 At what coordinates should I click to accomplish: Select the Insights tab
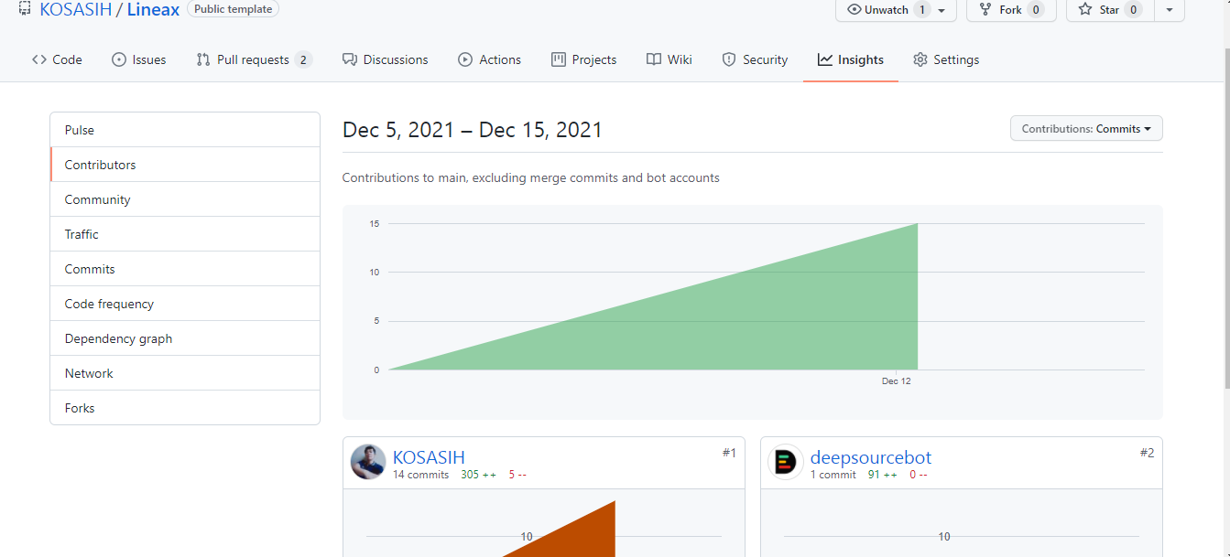pyautogui.click(x=851, y=59)
